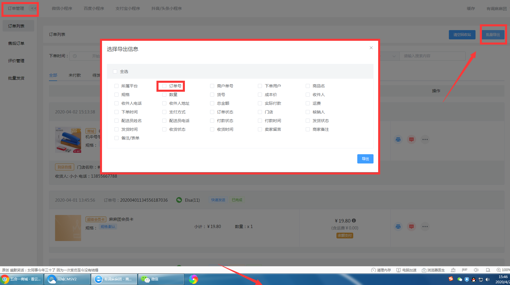Expand the search type dropdown arrow
Viewport: 510px width, 285px height.
[394, 56]
